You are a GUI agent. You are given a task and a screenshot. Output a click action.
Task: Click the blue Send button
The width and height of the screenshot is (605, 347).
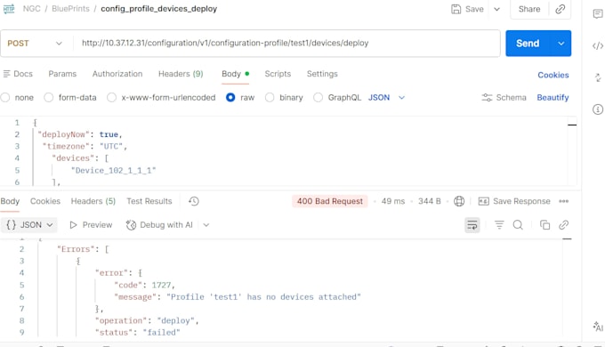[x=528, y=44]
